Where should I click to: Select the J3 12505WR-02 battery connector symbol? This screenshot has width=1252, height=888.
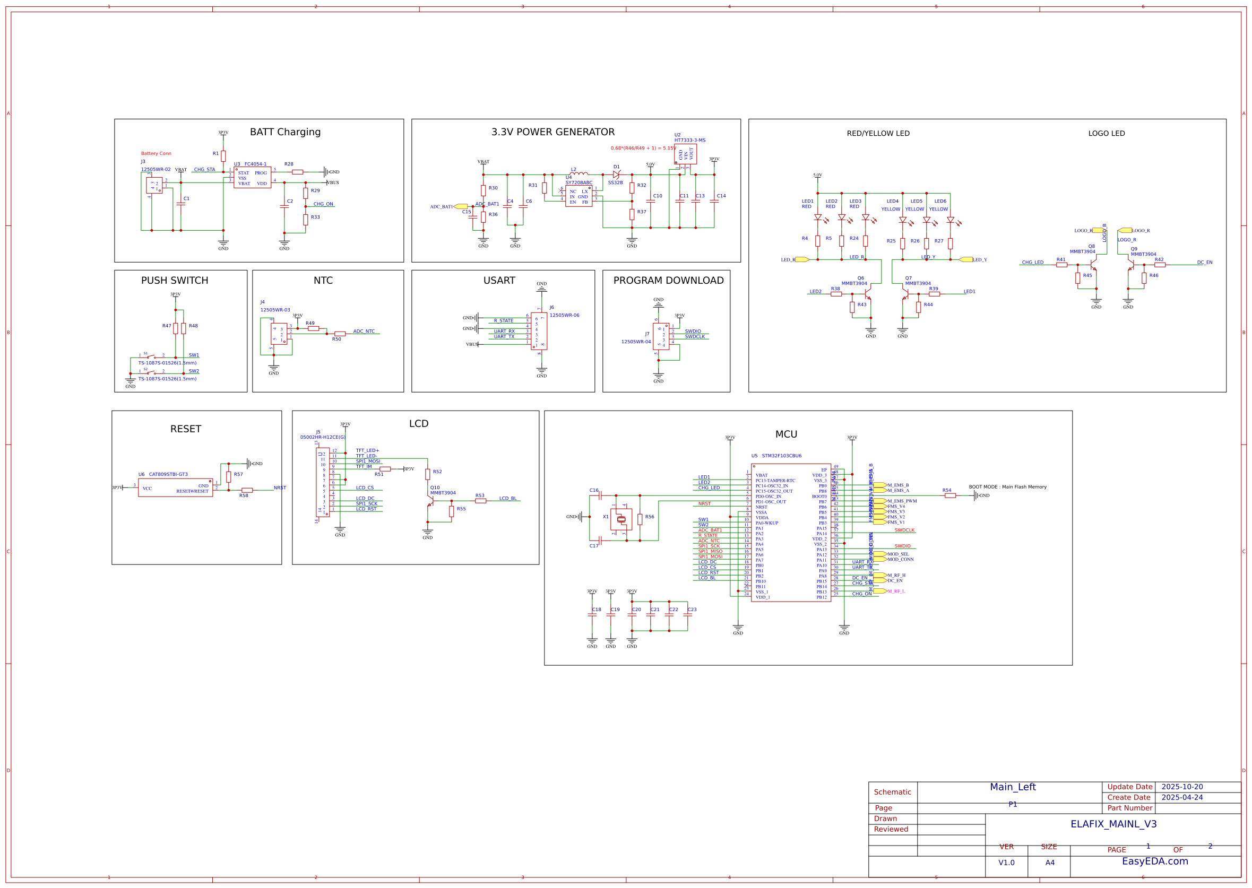pyautogui.click(x=154, y=185)
